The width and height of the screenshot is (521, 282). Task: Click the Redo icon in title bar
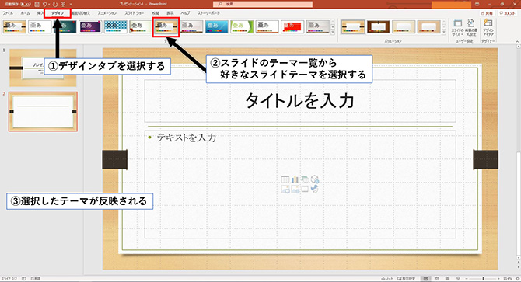click(55, 5)
